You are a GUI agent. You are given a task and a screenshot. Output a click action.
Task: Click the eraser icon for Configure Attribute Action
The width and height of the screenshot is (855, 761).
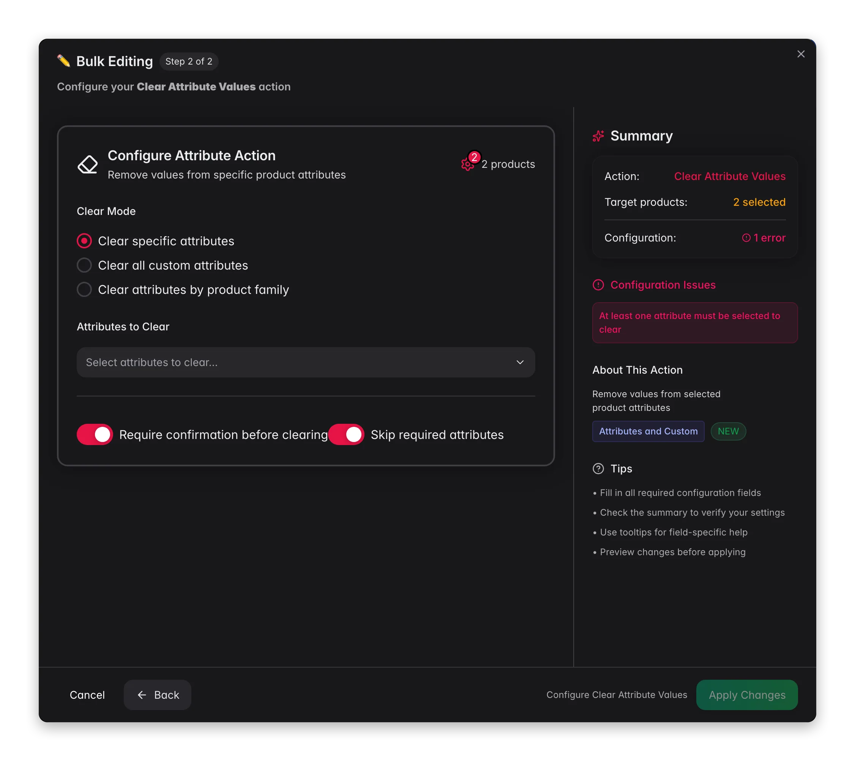[87, 164]
